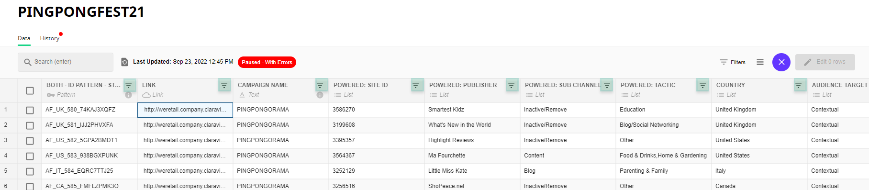Click the link cell in AF_US_582 row

tap(185, 140)
